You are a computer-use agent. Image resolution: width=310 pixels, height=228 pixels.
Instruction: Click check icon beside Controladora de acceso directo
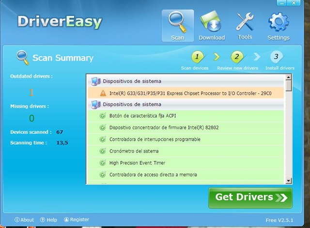(x=103, y=175)
